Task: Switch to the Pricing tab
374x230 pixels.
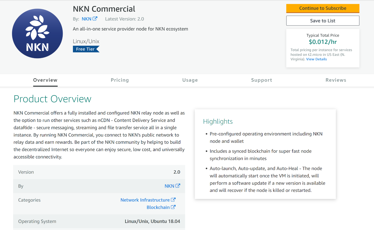Action: point(120,80)
